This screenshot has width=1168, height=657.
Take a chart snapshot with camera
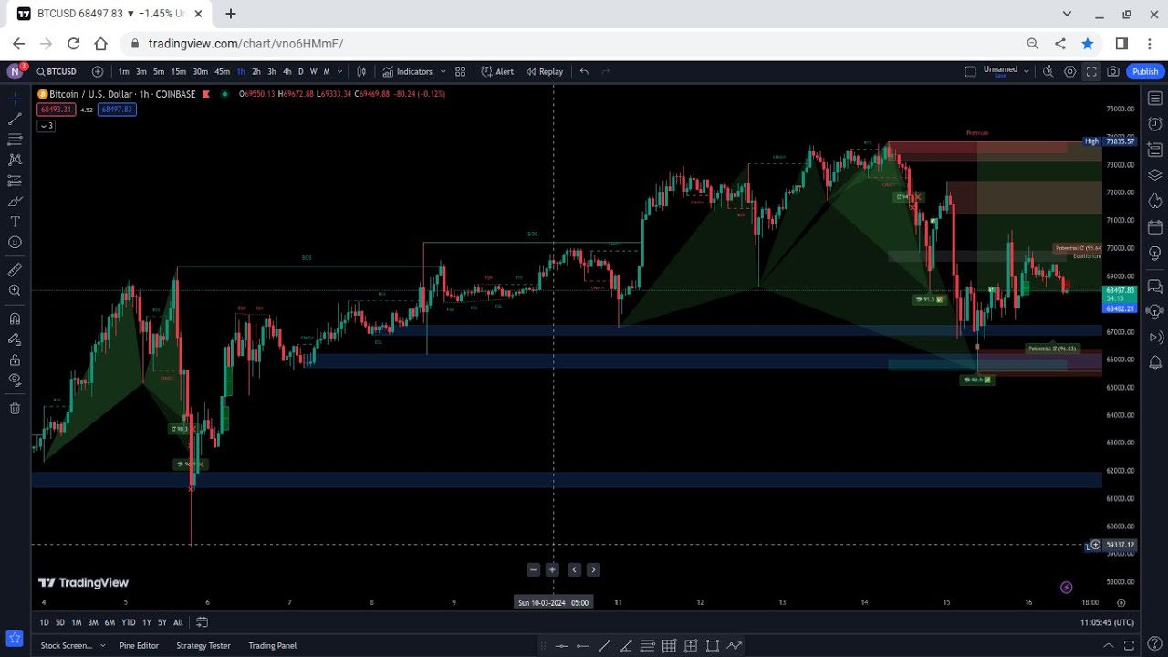coord(1113,71)
